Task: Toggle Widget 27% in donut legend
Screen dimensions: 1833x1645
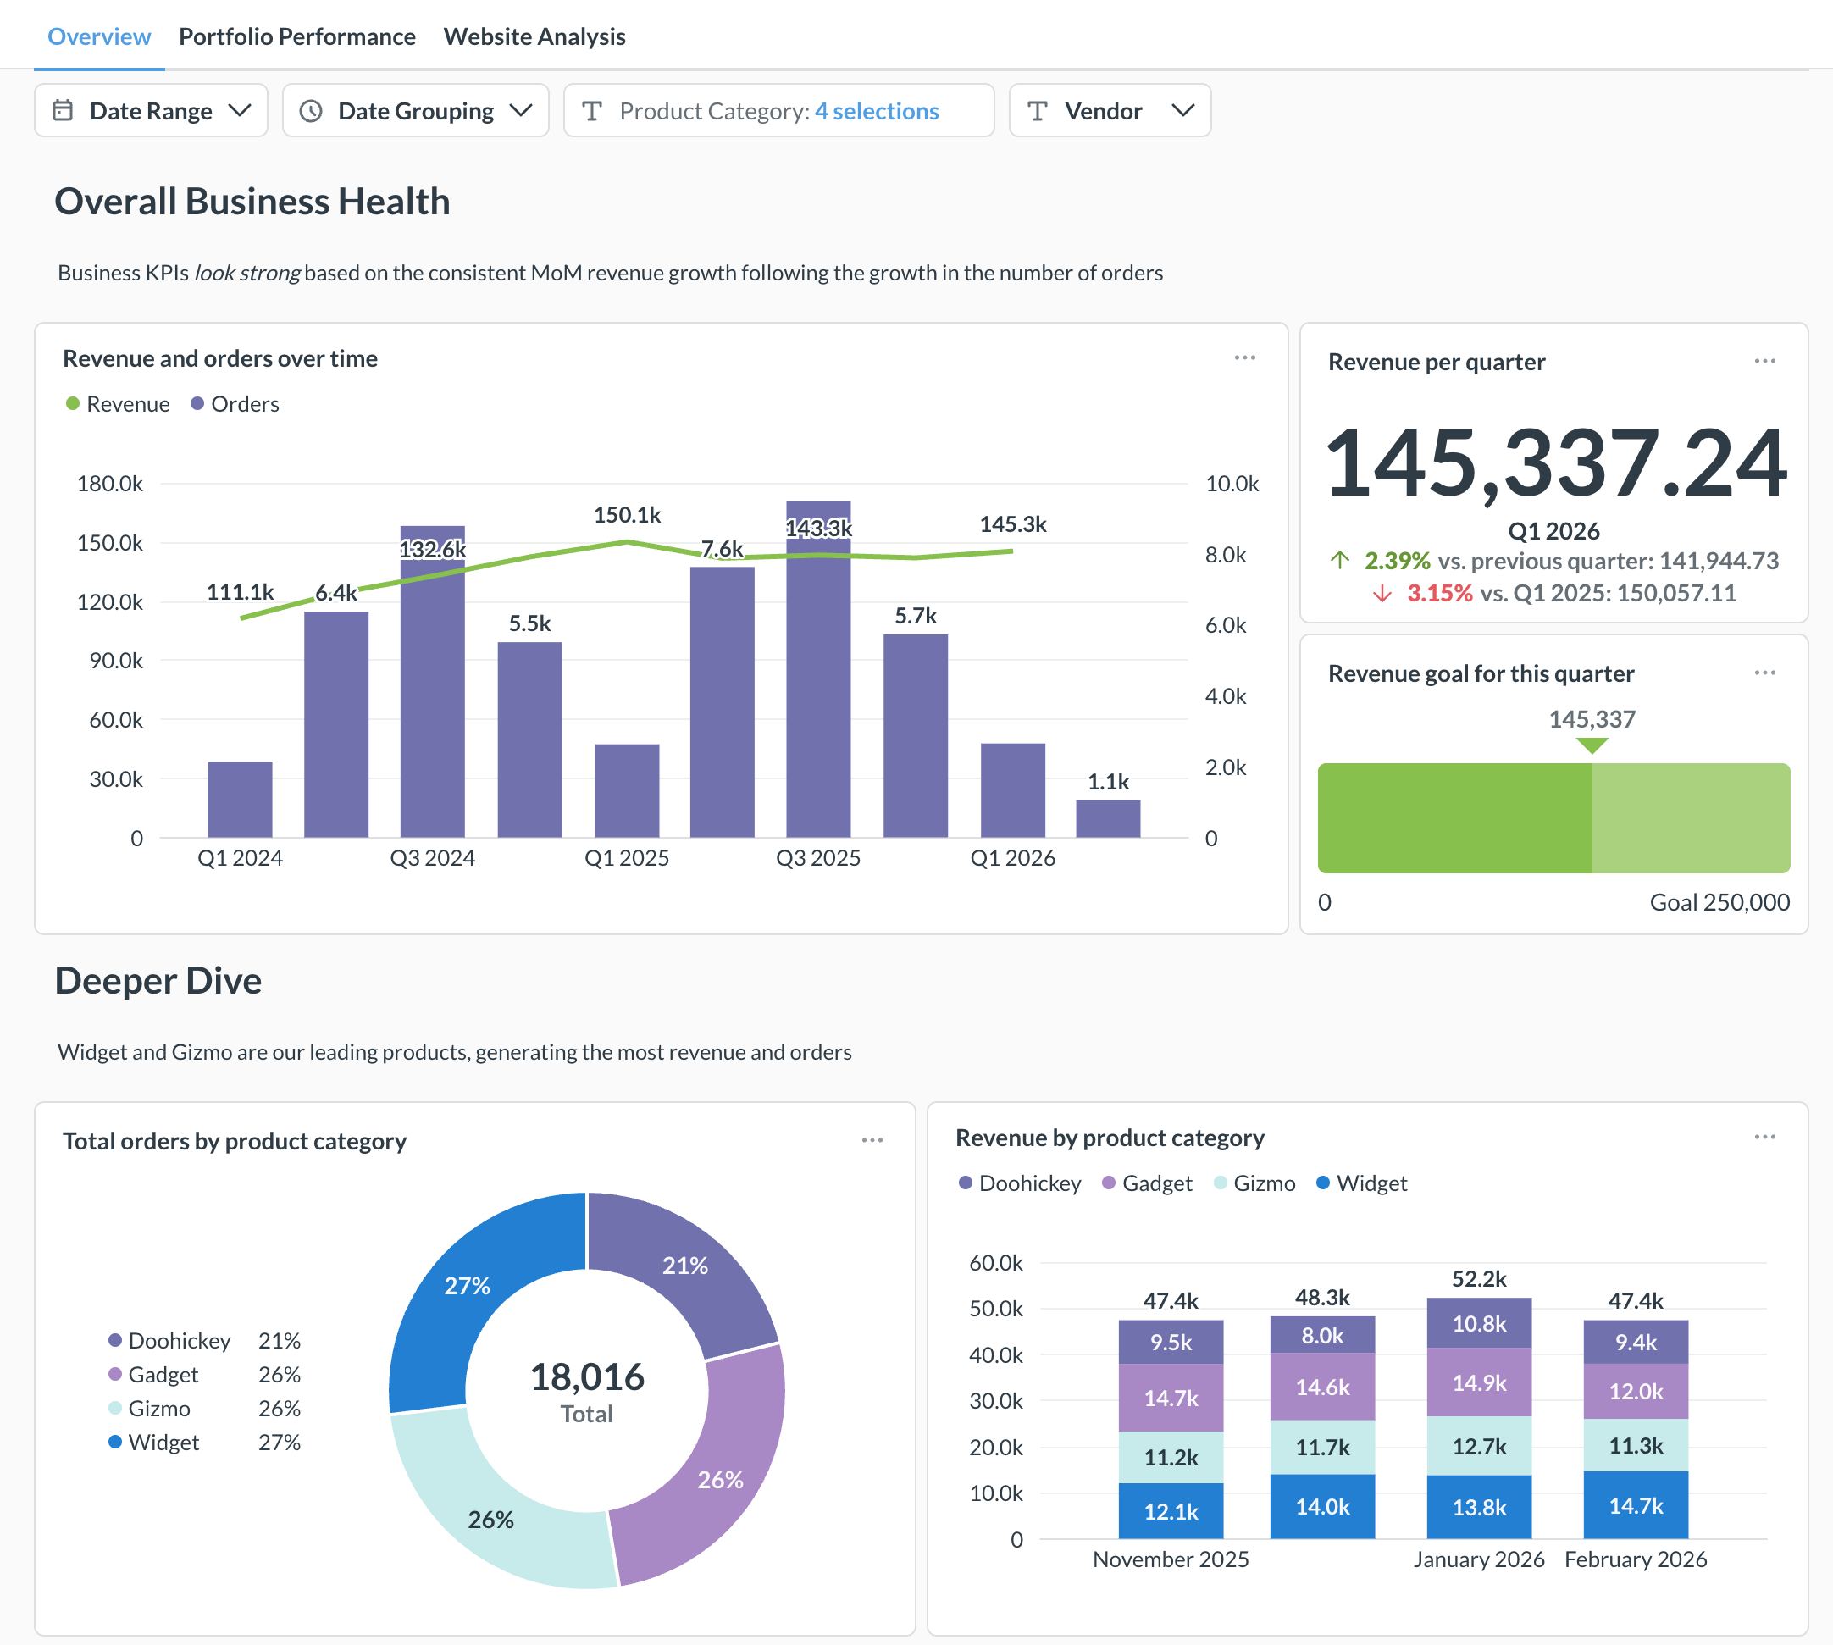Action: [204, 1443]
